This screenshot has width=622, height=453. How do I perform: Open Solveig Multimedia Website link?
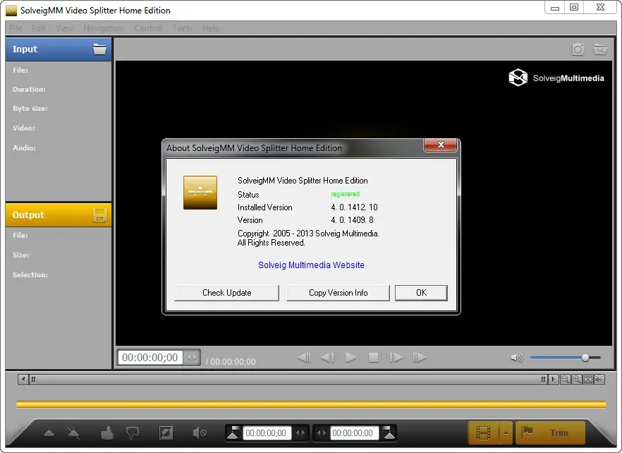tap(311, 265)
